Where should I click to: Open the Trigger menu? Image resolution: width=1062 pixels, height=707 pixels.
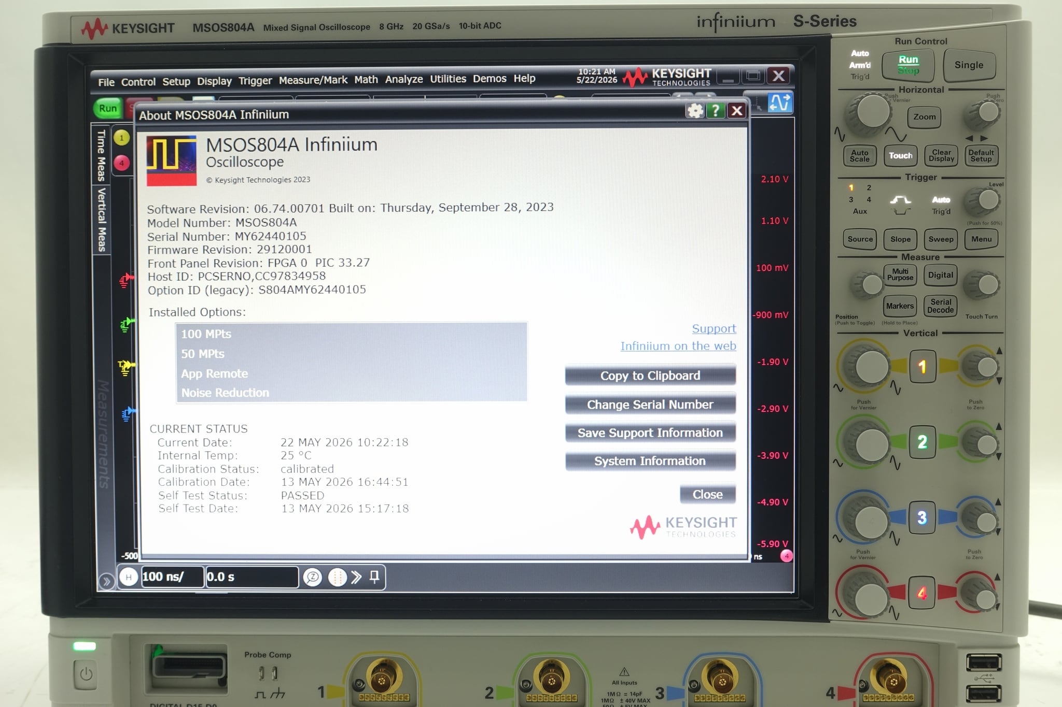tap(255, 80)
